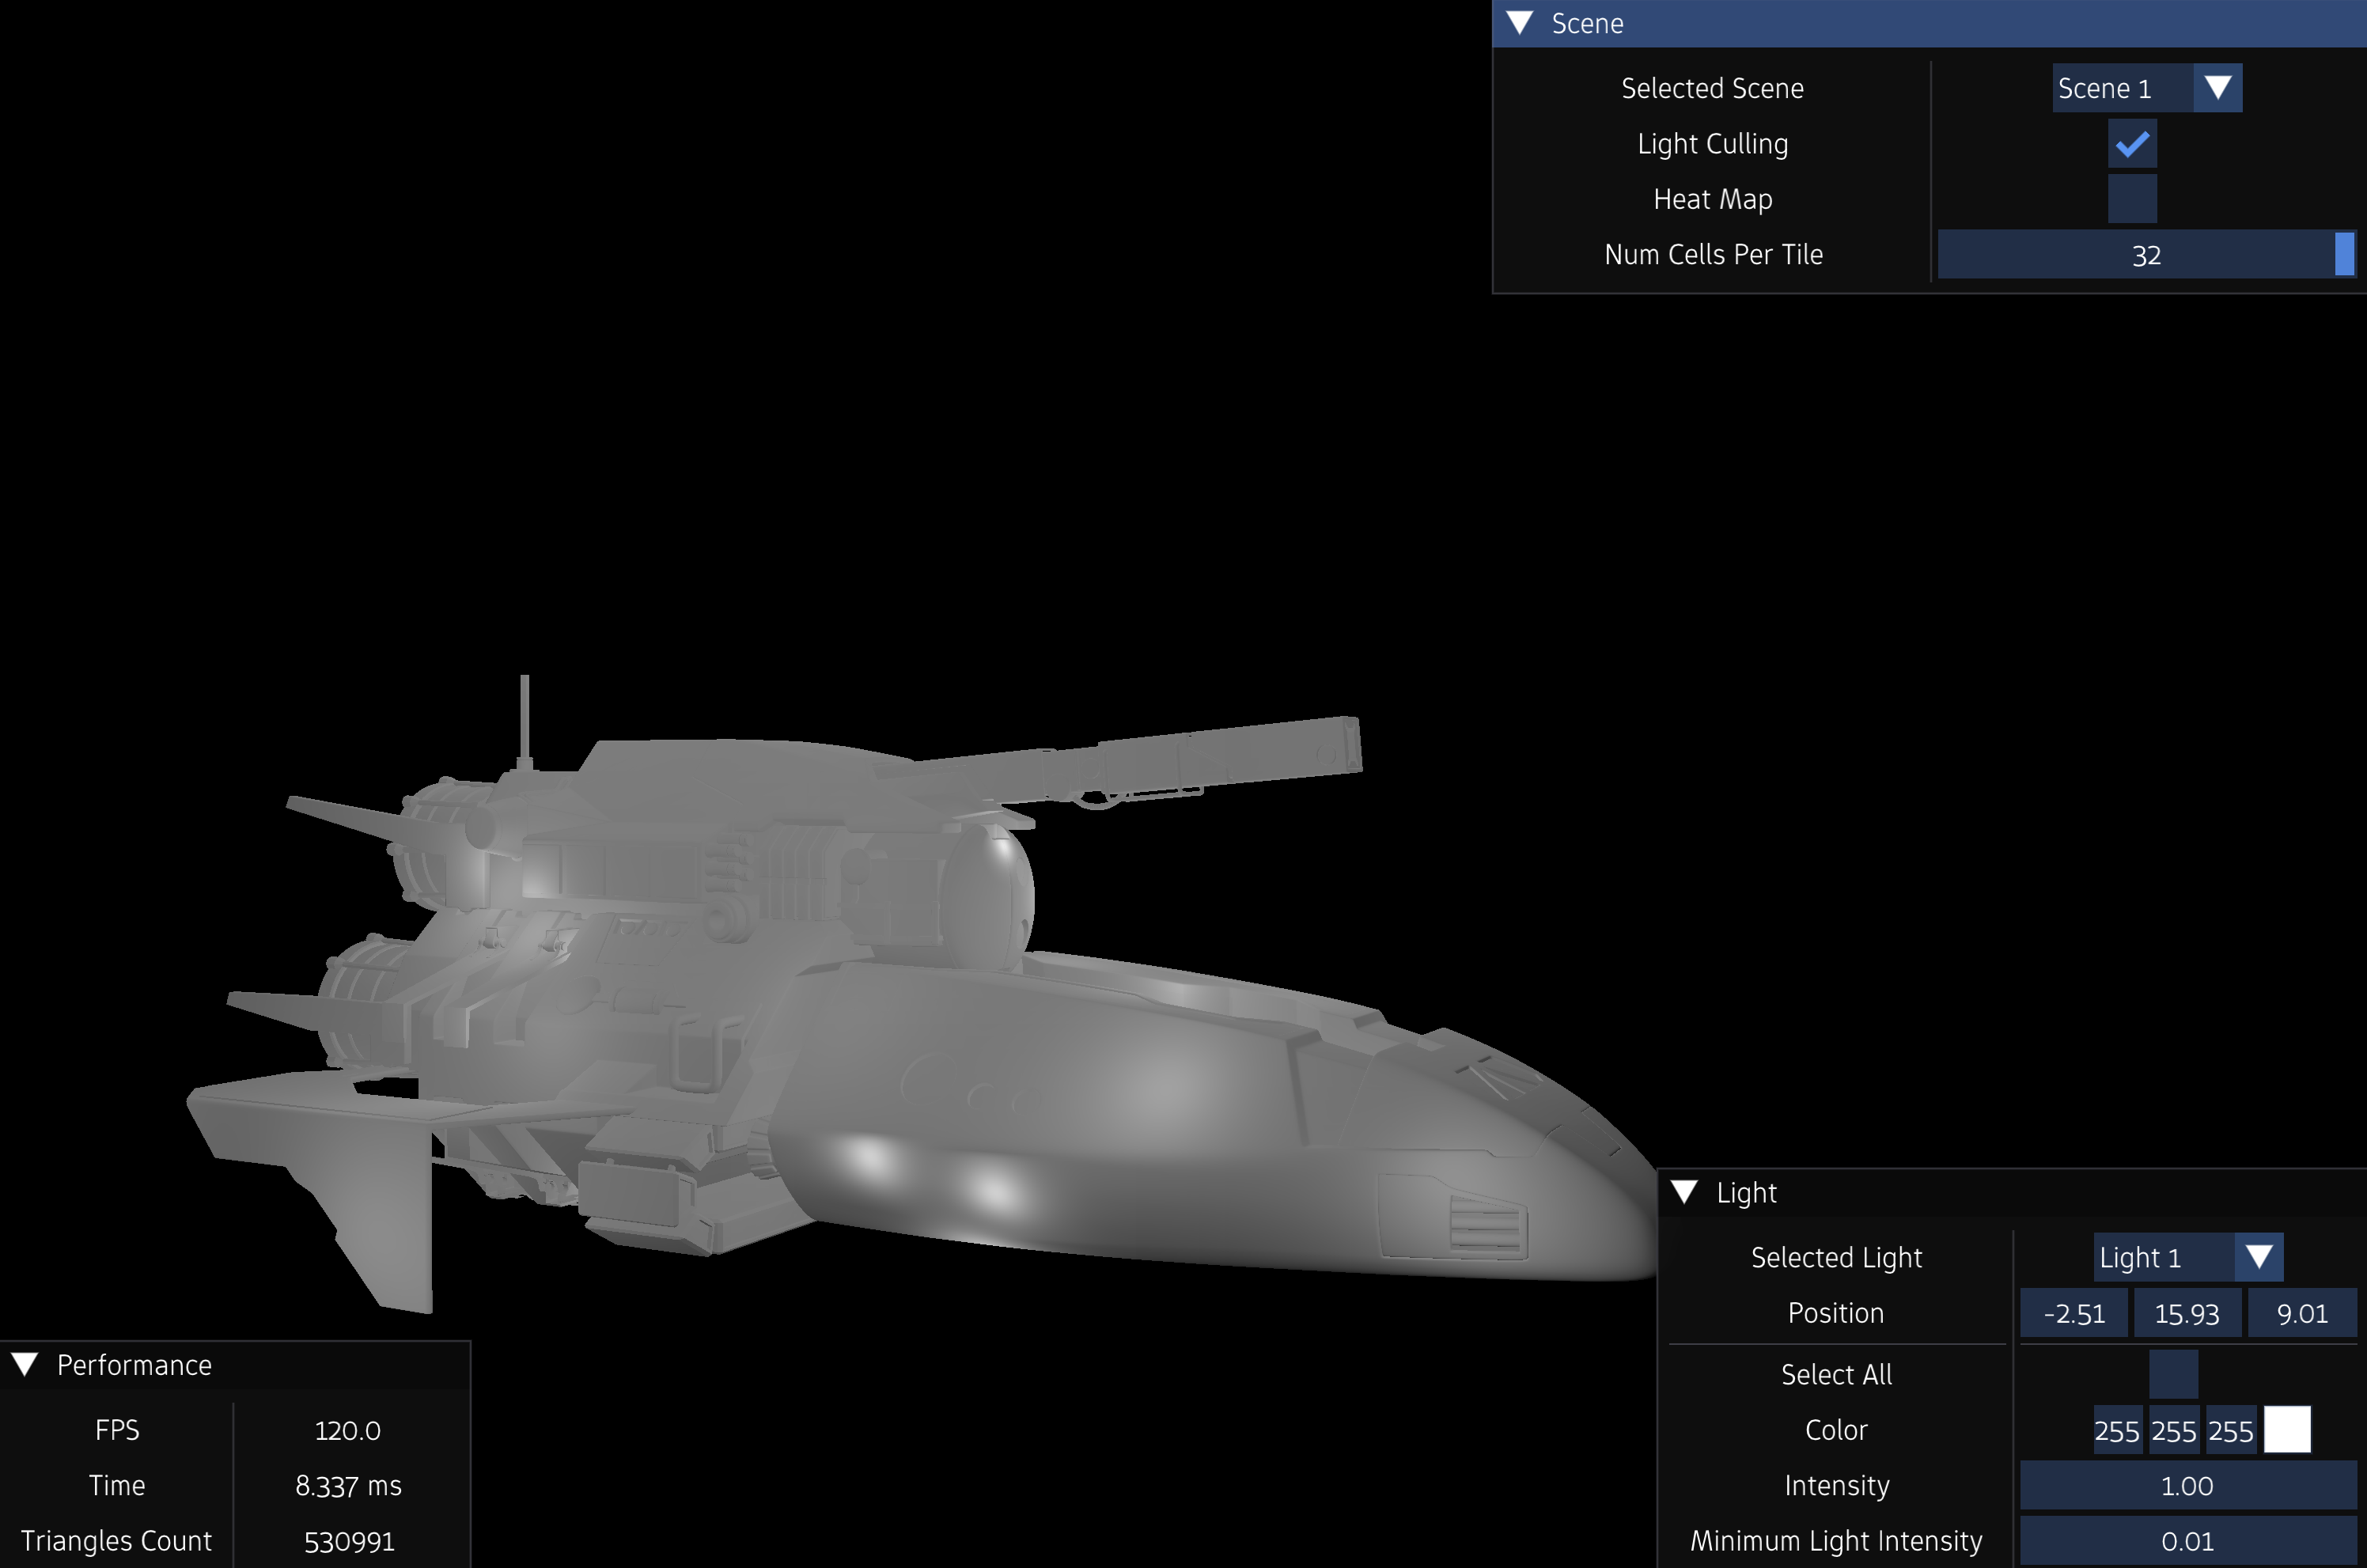Click the Position Z field 9.01
The image size is (2367, 1568).
click(2301, 1313)
